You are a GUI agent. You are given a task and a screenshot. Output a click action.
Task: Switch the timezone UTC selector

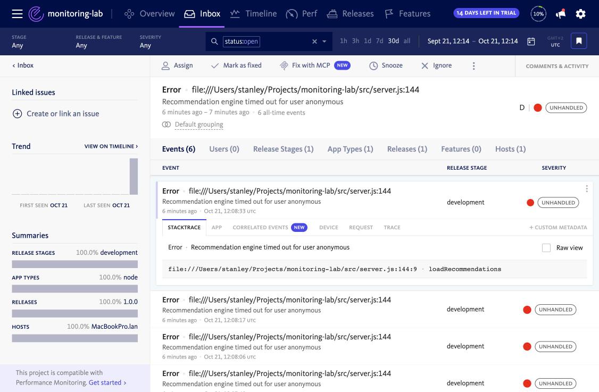[555, 41]
